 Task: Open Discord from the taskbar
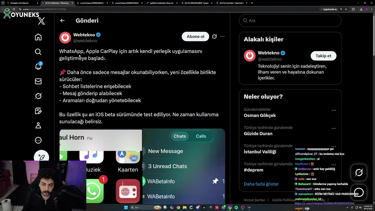(x=198, y=207)
